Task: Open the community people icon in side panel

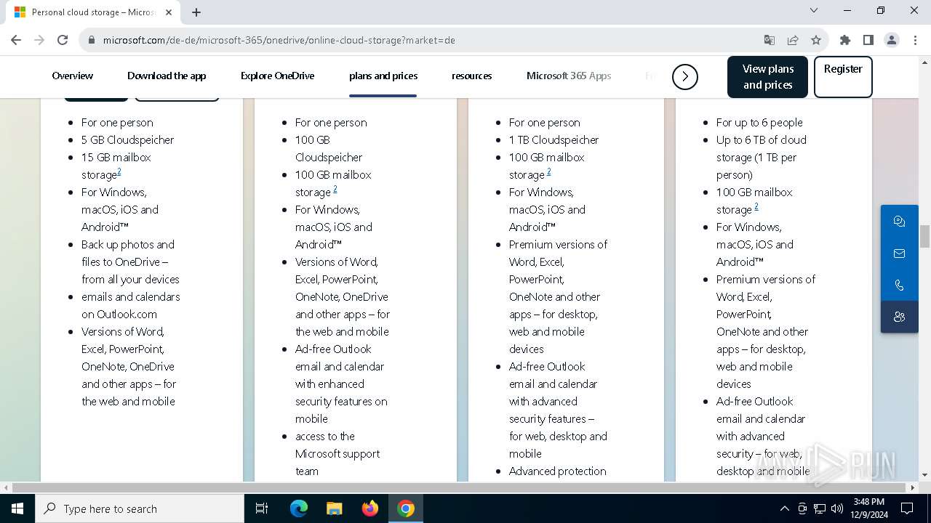Action: [x=900, y=317]
